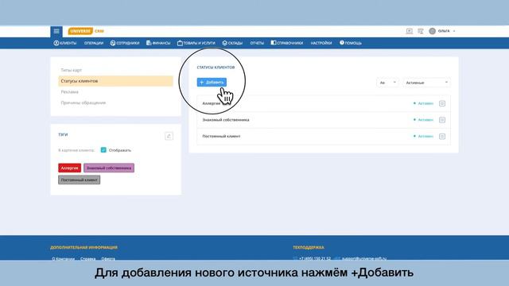Open the Активные filter dropdown

click(426, 83)
